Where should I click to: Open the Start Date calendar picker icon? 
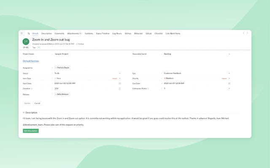pos(120,84)
